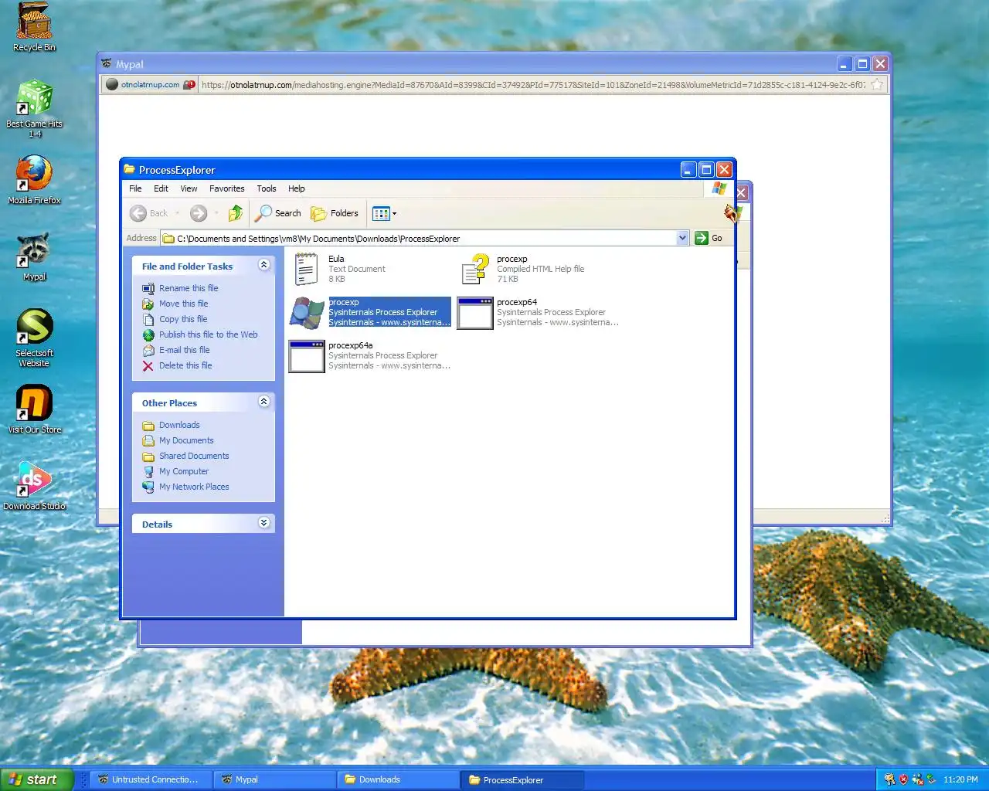Toggle the Folders pane
Viewport: 989px width, 791px height.
335,213
